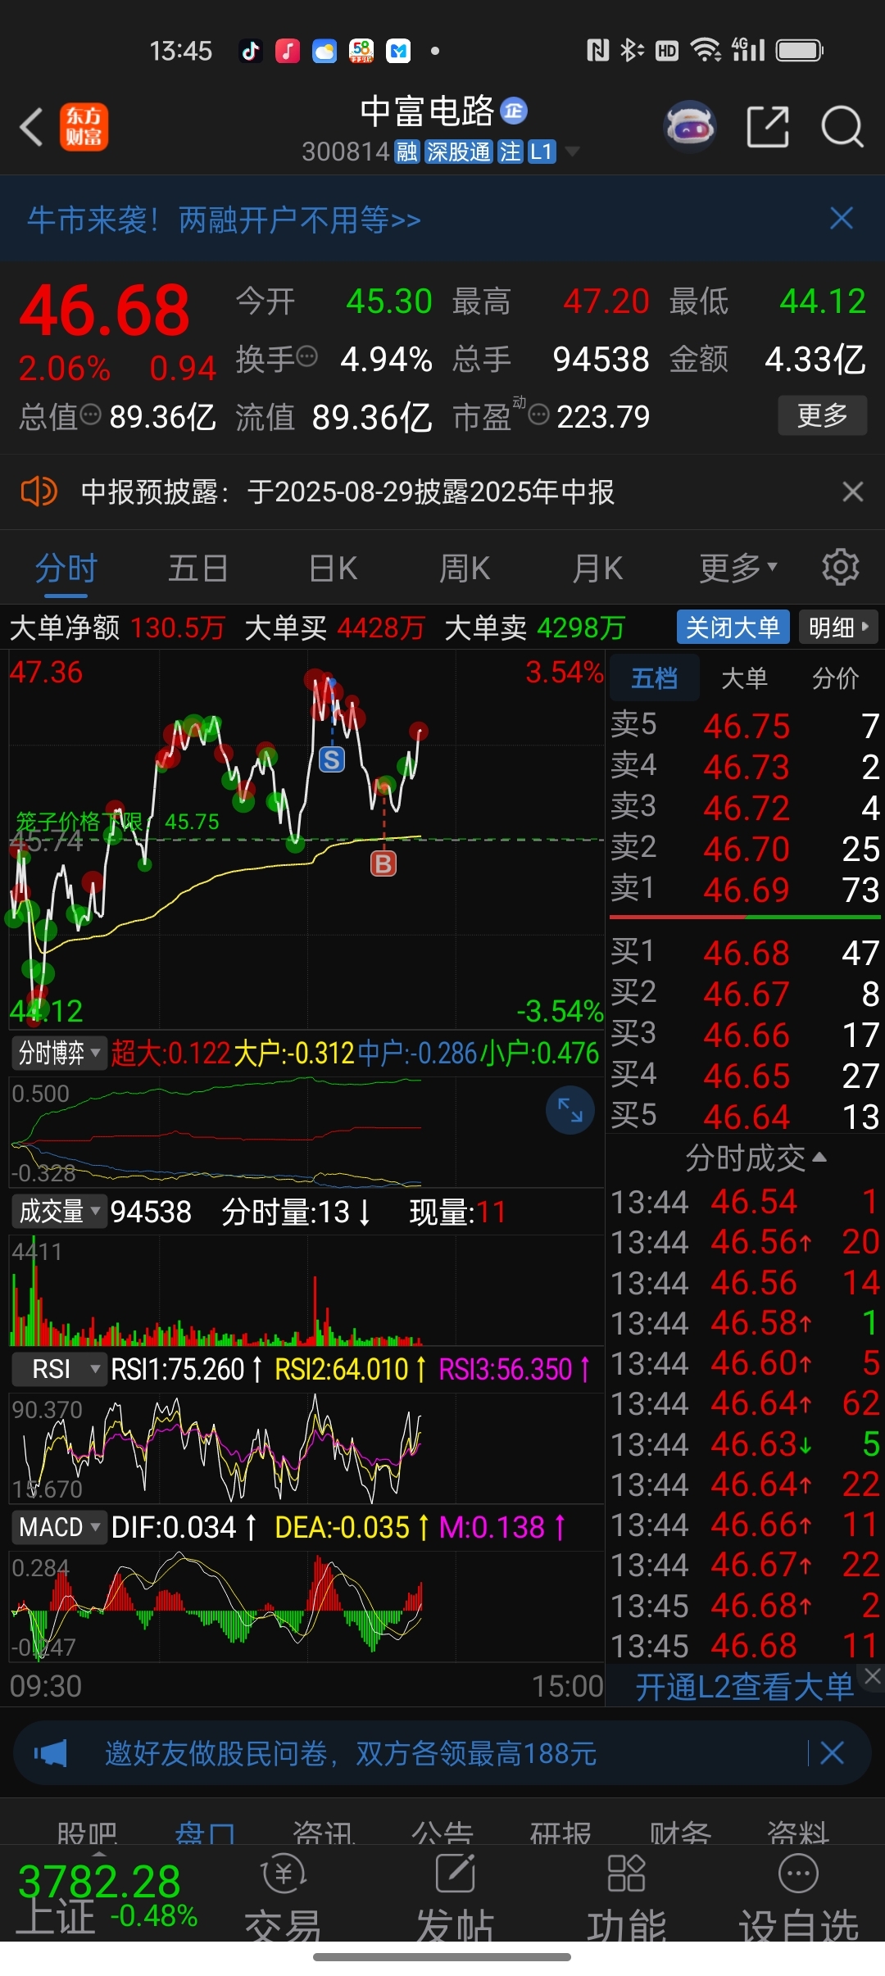Viewport: 885px width, 1976px height.
Task: Tap the 买1 46.68 order row
Action: click(745, 952)
